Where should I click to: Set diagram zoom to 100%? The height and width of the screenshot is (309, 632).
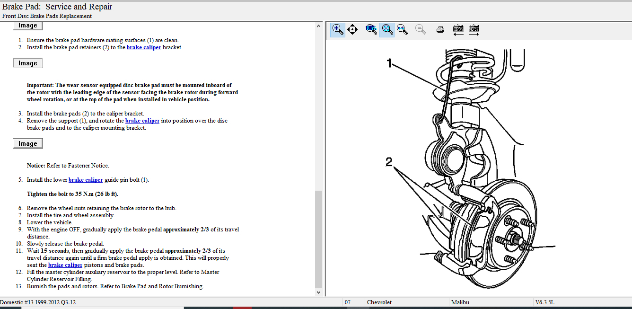click(371, 29)
